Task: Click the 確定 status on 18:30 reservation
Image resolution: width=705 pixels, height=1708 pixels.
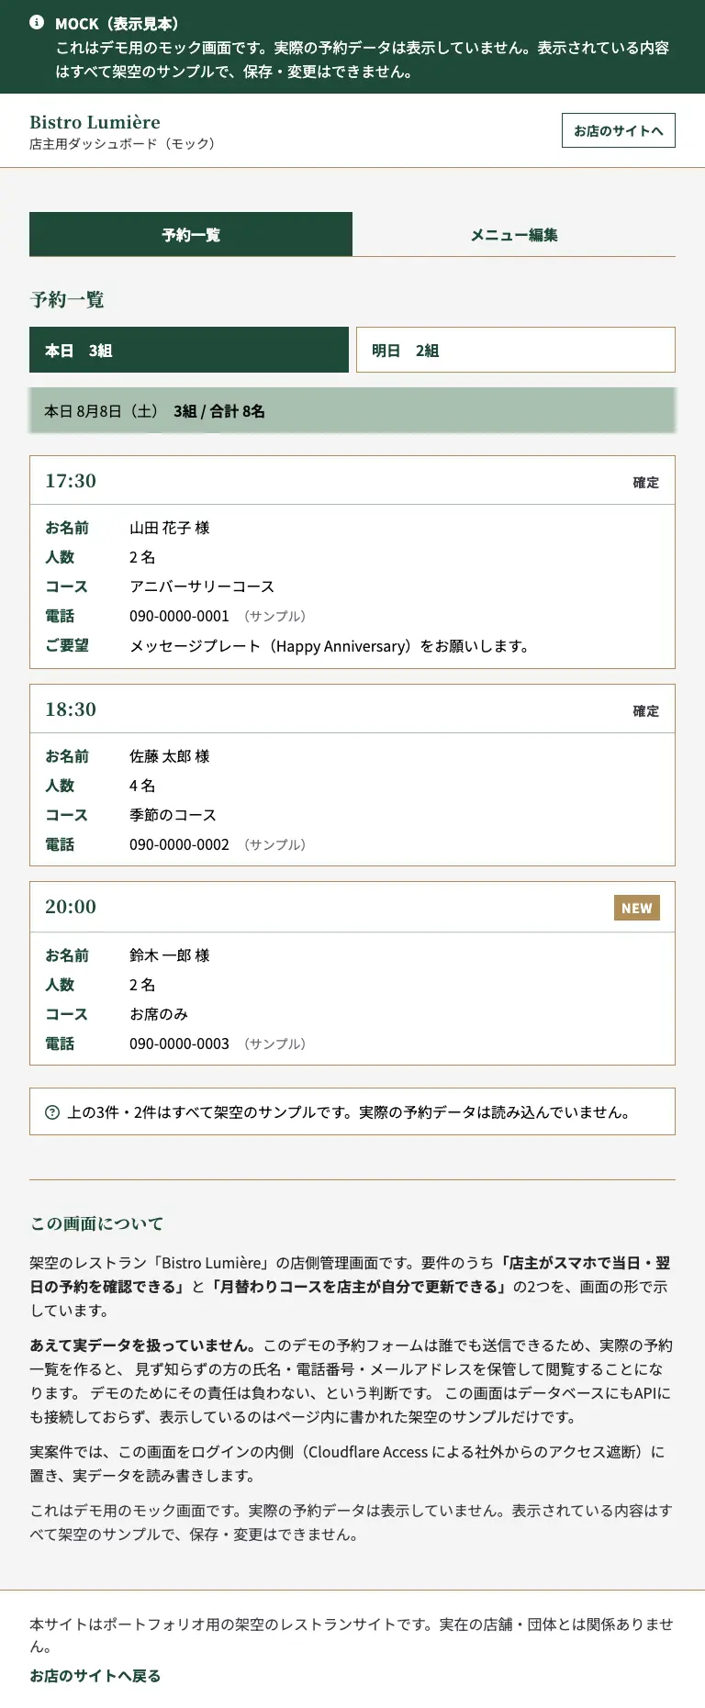Action: (x=646, y=711)
